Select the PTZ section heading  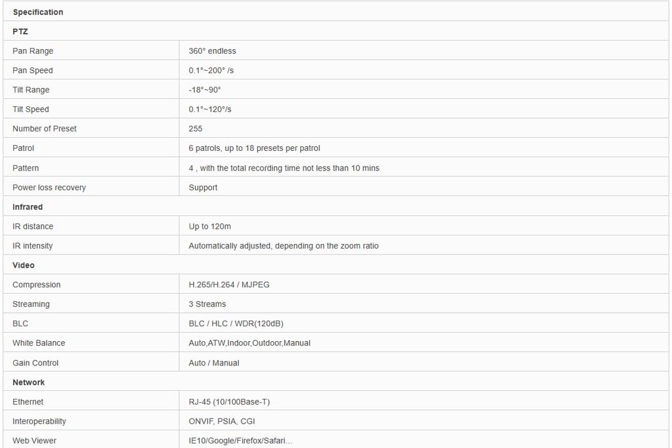click(x=20, y=31)
